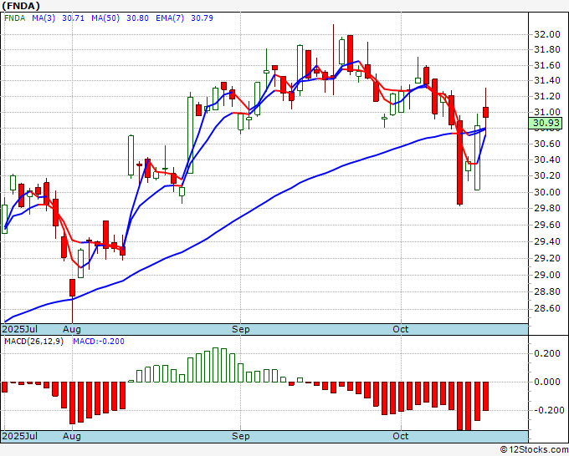569x456 pixels.
Task: Click the 28.60 price axis label
Action: point(547,308)
